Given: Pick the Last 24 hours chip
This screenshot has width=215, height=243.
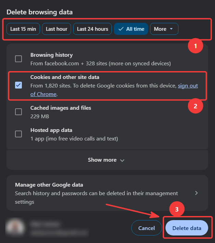Looking at the screenshot, I should coord(92,29).
